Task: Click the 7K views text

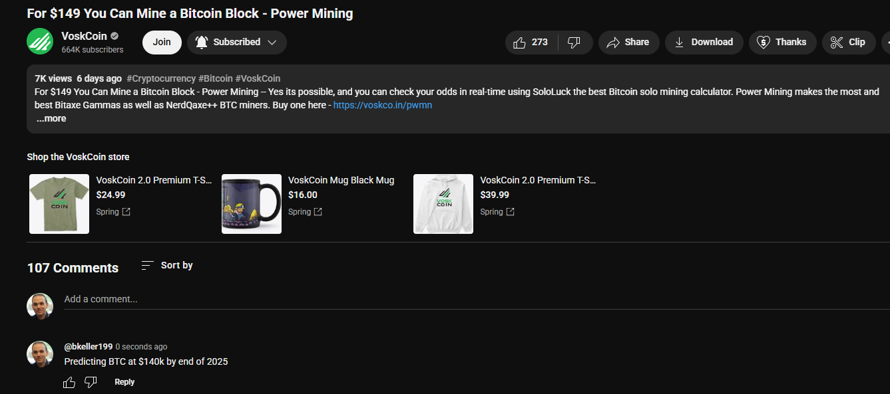Action: coord(53,78)
